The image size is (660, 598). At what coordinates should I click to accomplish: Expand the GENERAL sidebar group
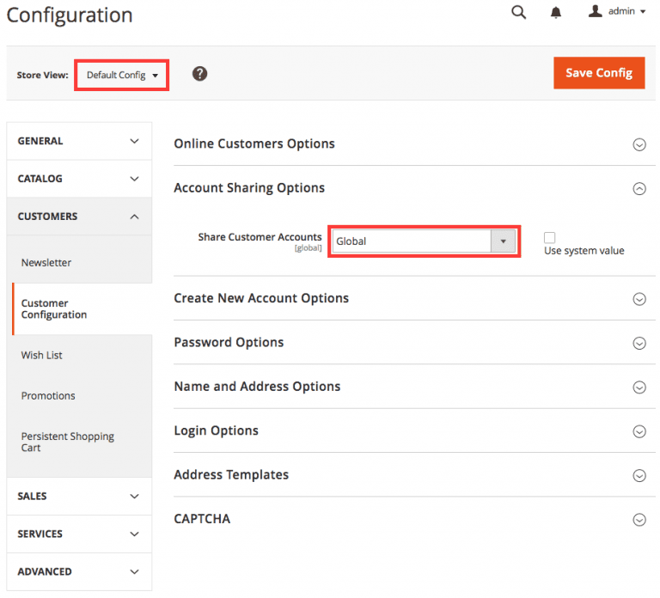tap(78, 141)
